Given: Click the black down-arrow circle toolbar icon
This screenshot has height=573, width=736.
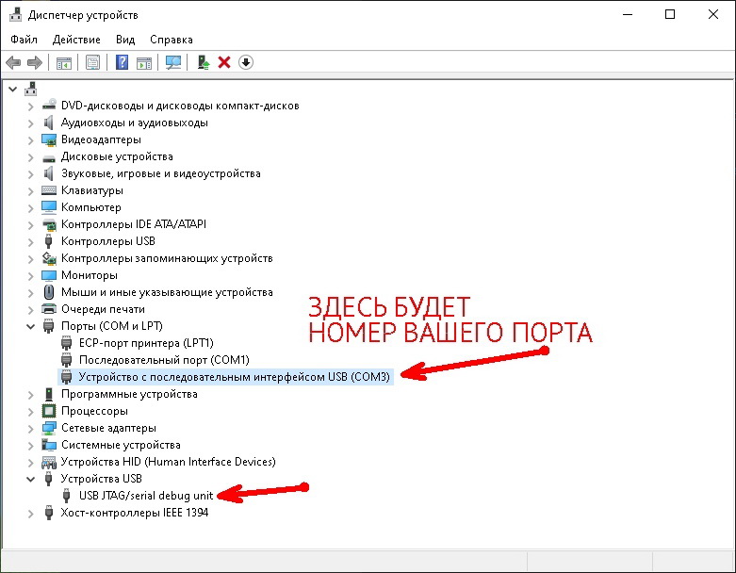Looking at the screenshot, I should click(246, 62).
